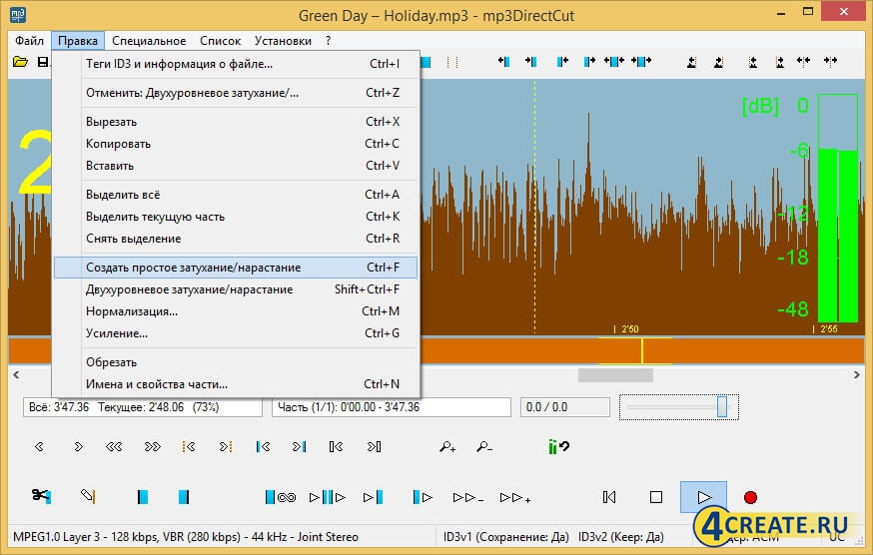The image size is (873, 555).
Task: Select Отменить: Двухуровневое затухание
Action: (236, 93)
